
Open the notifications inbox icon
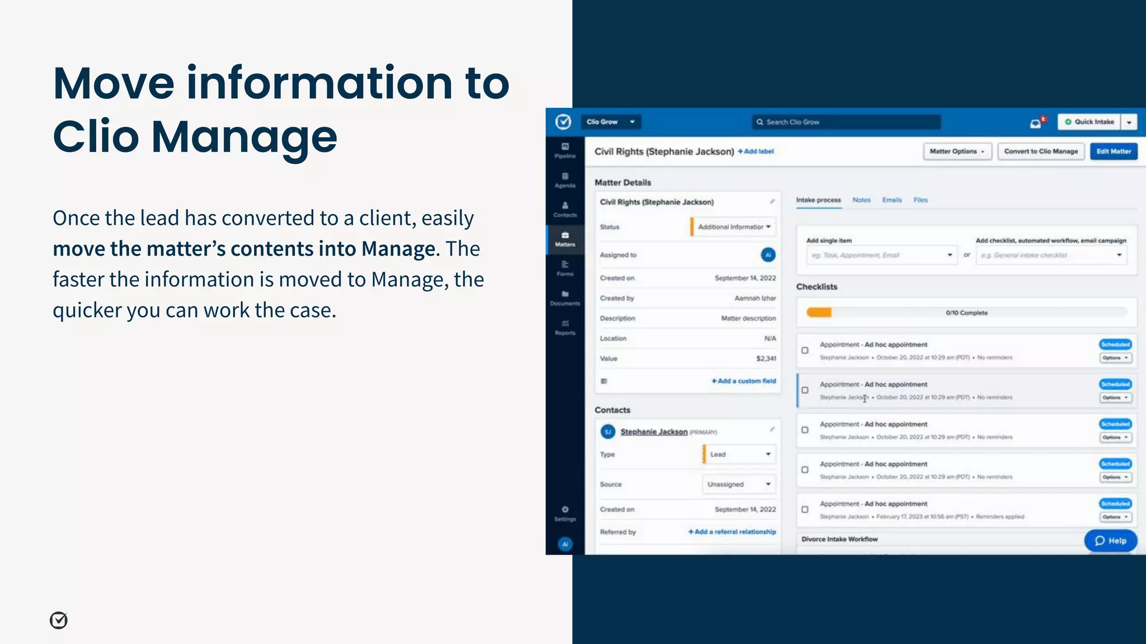click(x=1036, y=122)
